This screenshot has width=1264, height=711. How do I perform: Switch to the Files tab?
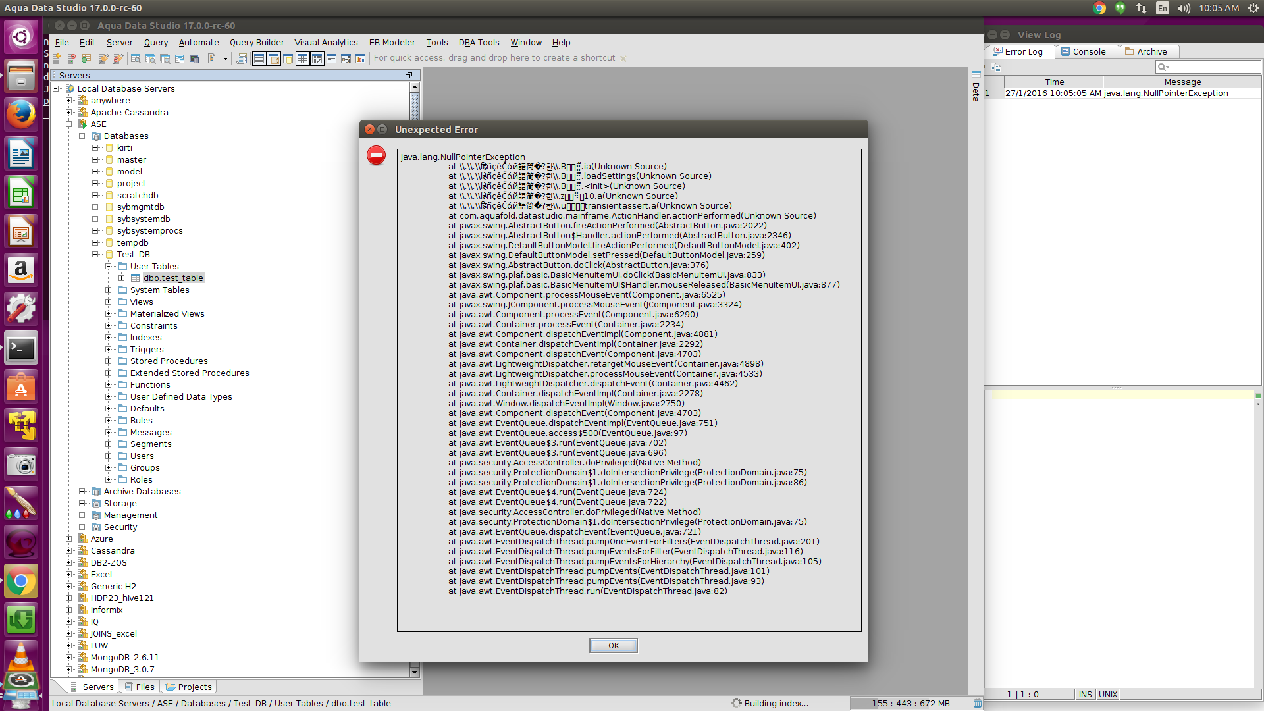click(x=140, y=687)
